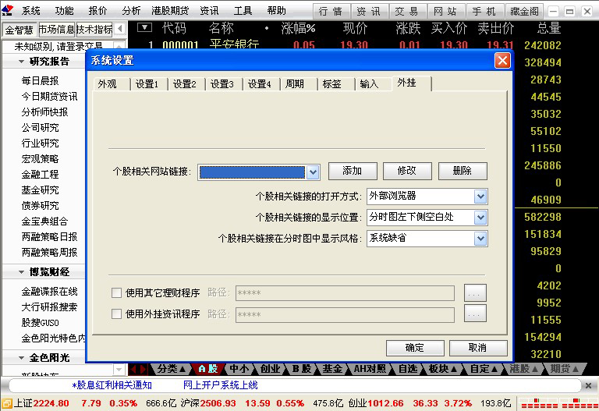Close the notification ticker bar with X
Viewport: 599px width, 411px height.
coord(588,385)
